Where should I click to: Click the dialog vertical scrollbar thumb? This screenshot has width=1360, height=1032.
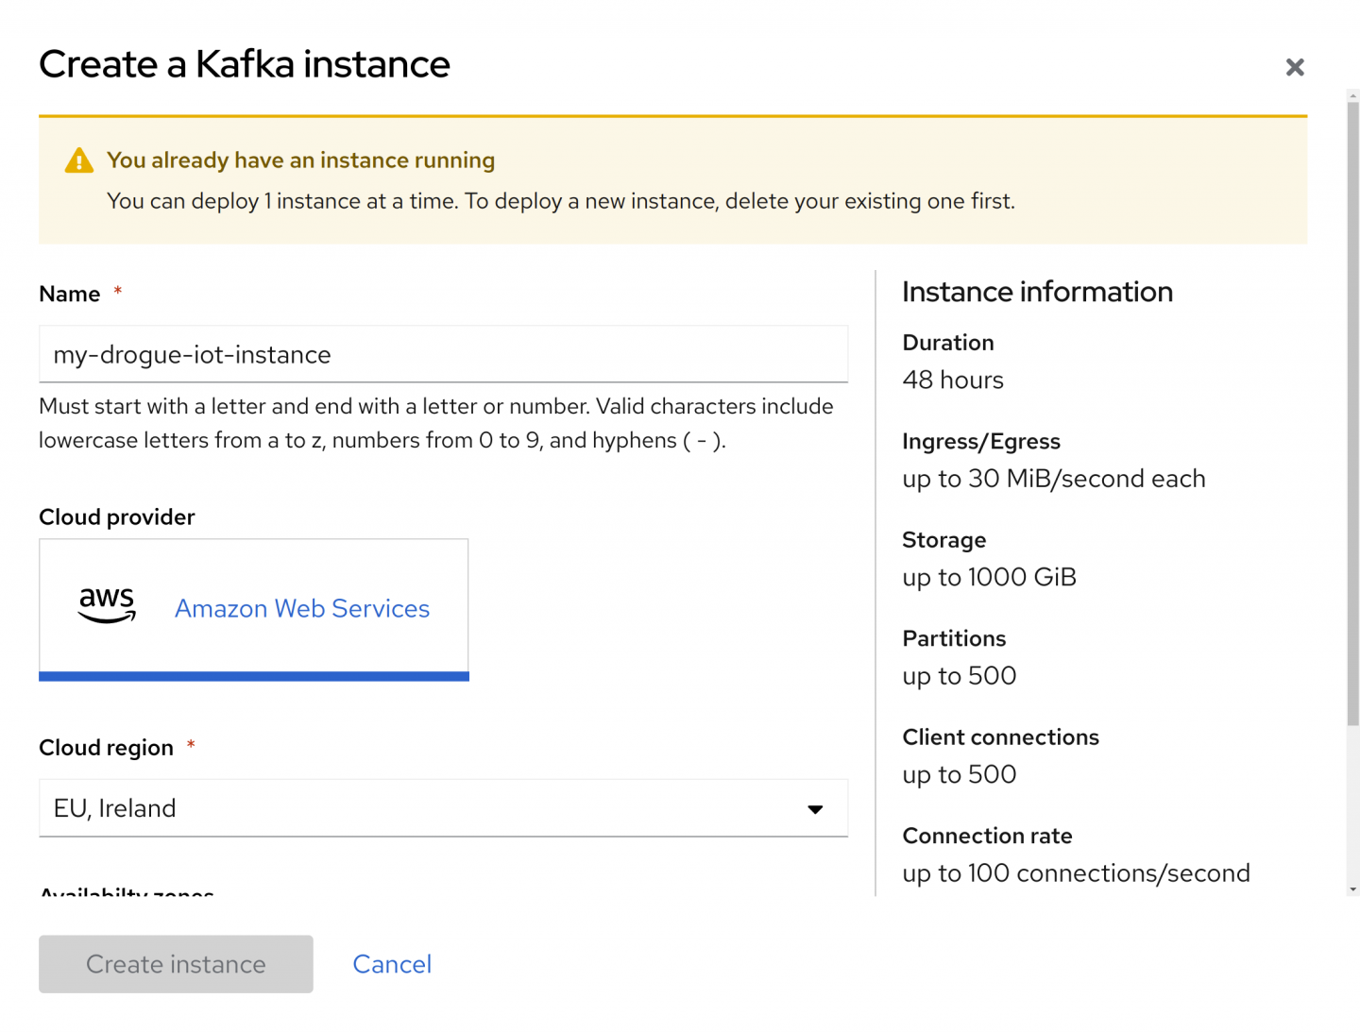[1352, 414]
